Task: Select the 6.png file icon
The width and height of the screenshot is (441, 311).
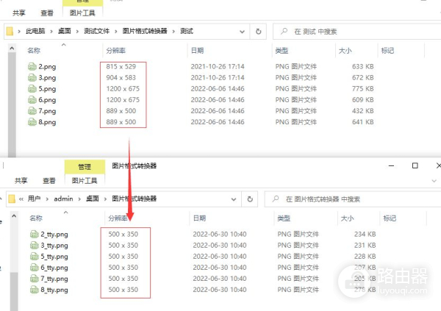Action: pos(32,100)
